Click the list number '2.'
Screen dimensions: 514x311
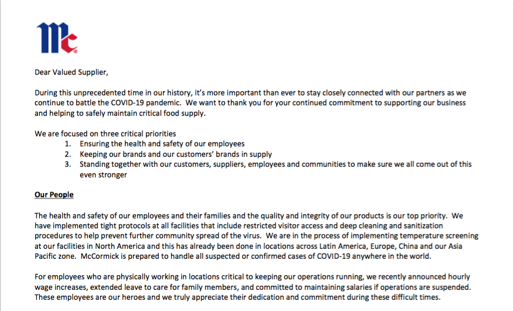coord(68,155)
